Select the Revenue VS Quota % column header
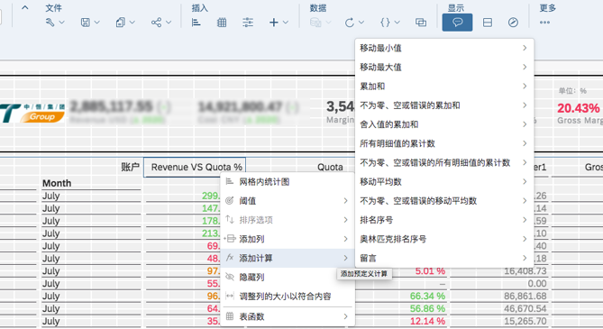Image resolution: width=603 pixels, height=329 pixels. 195,168
